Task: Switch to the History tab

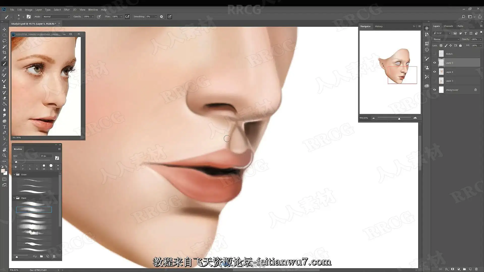Action: pos(378,26)
